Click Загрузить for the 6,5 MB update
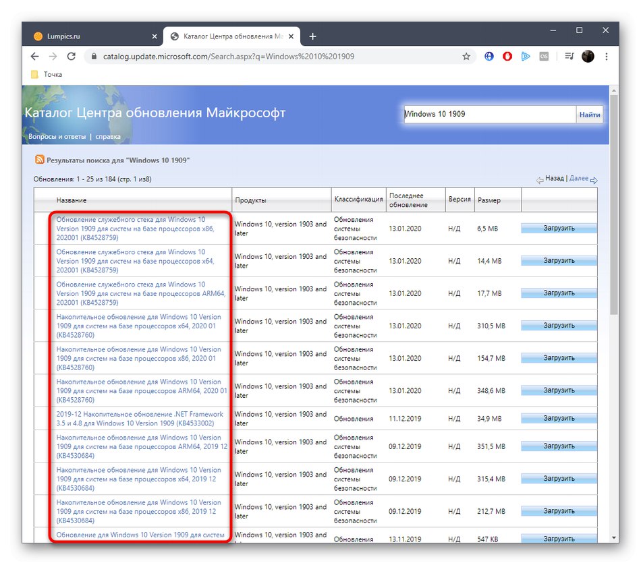Viewport: 641px width, 565px height. [x=559, y=228]
